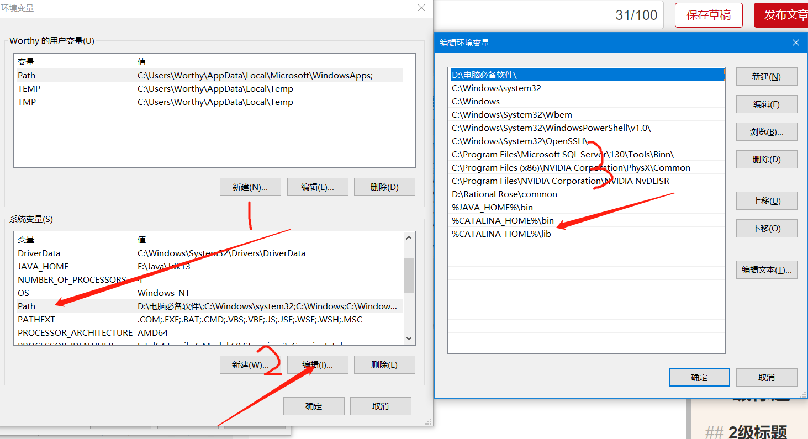
Task: Click the 变量 column header in system variables
Action: tap(75, 239)
